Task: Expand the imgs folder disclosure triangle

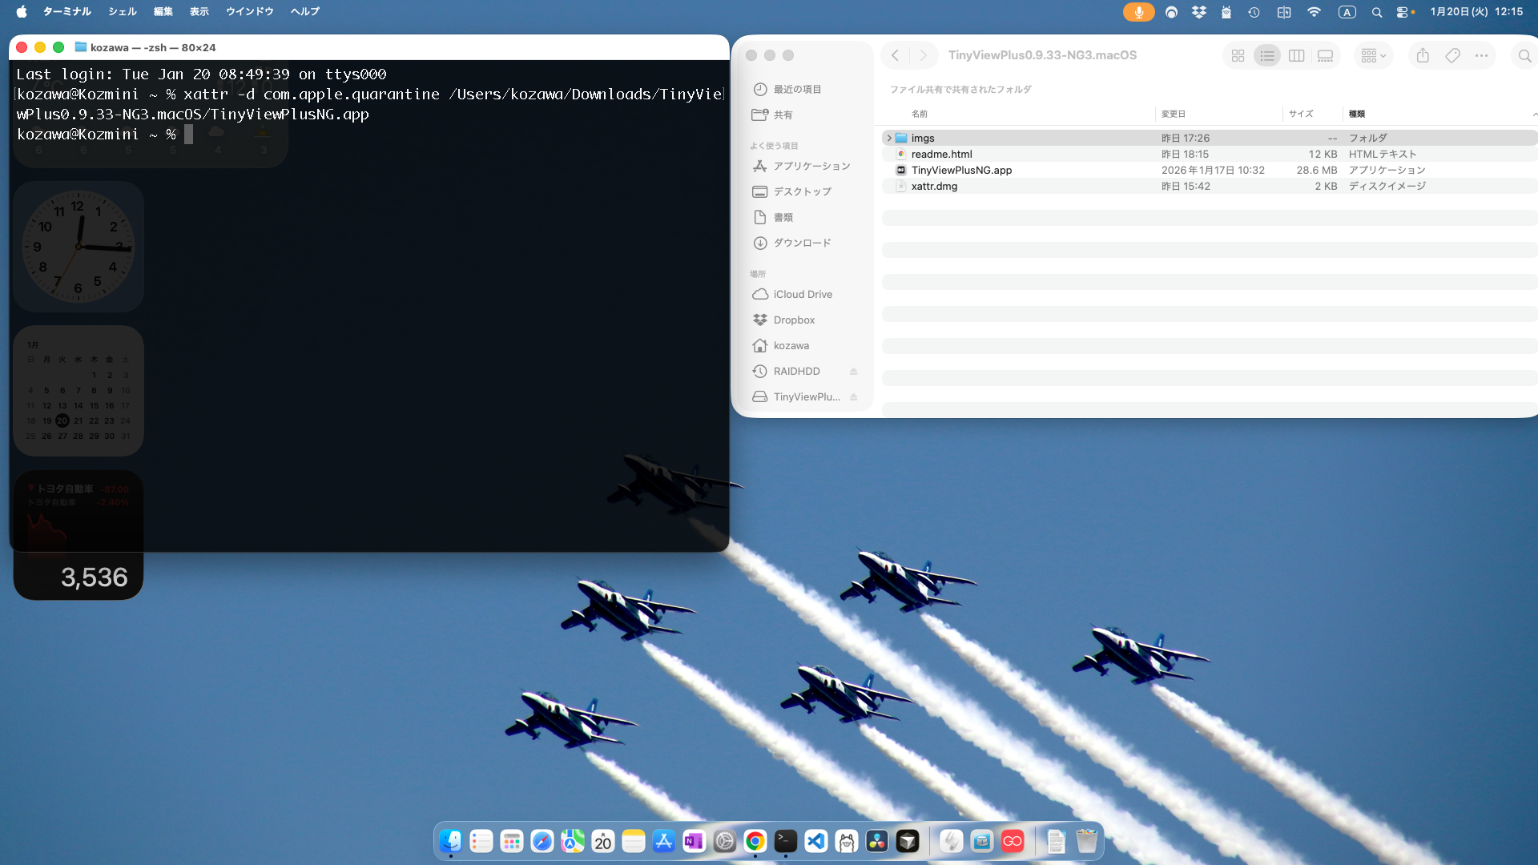Action: click(888, 139)
